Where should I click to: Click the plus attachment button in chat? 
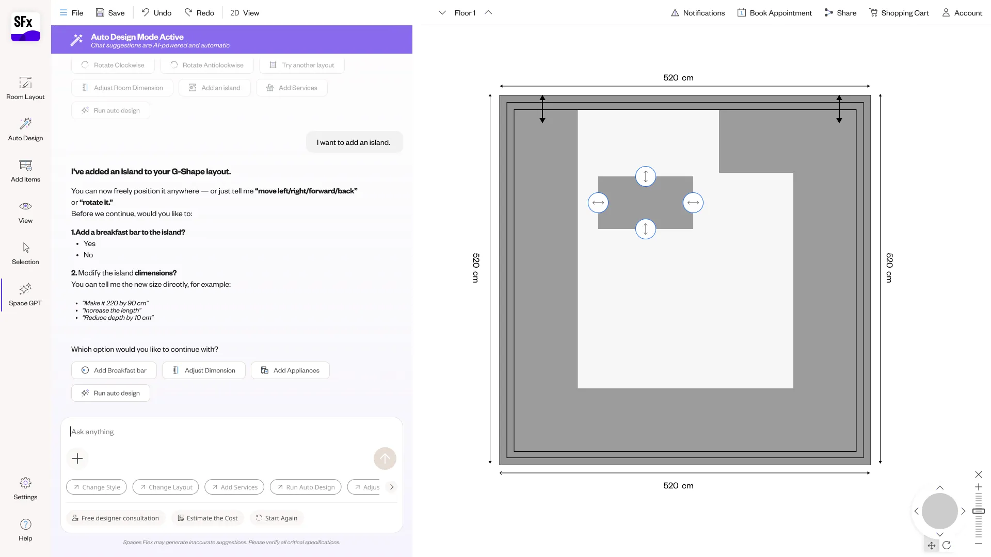tap(77, 458)
